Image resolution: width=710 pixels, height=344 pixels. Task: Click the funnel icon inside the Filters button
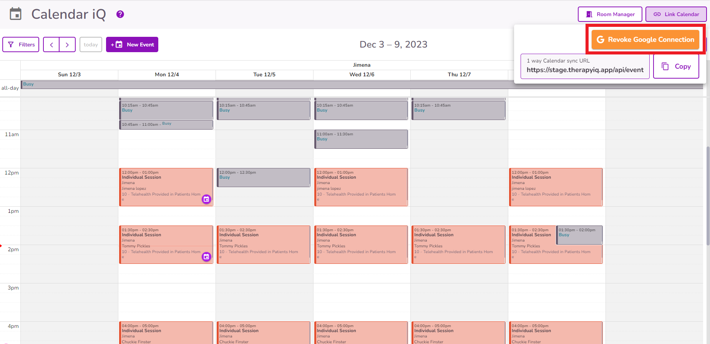10,44
